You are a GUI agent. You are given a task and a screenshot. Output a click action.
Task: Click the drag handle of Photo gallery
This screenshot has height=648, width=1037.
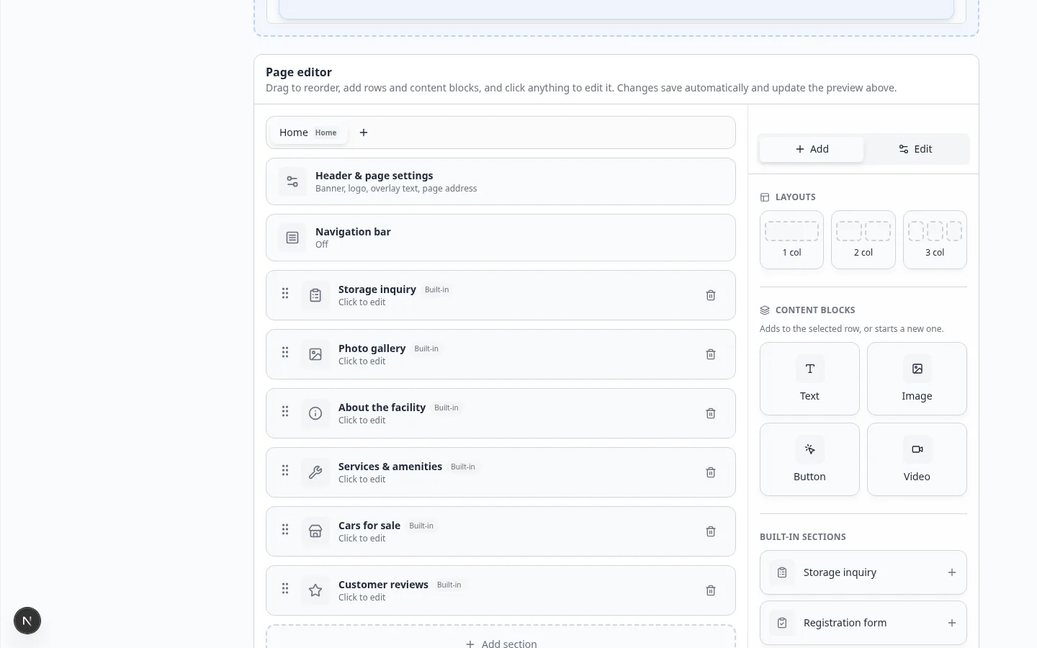285,352
